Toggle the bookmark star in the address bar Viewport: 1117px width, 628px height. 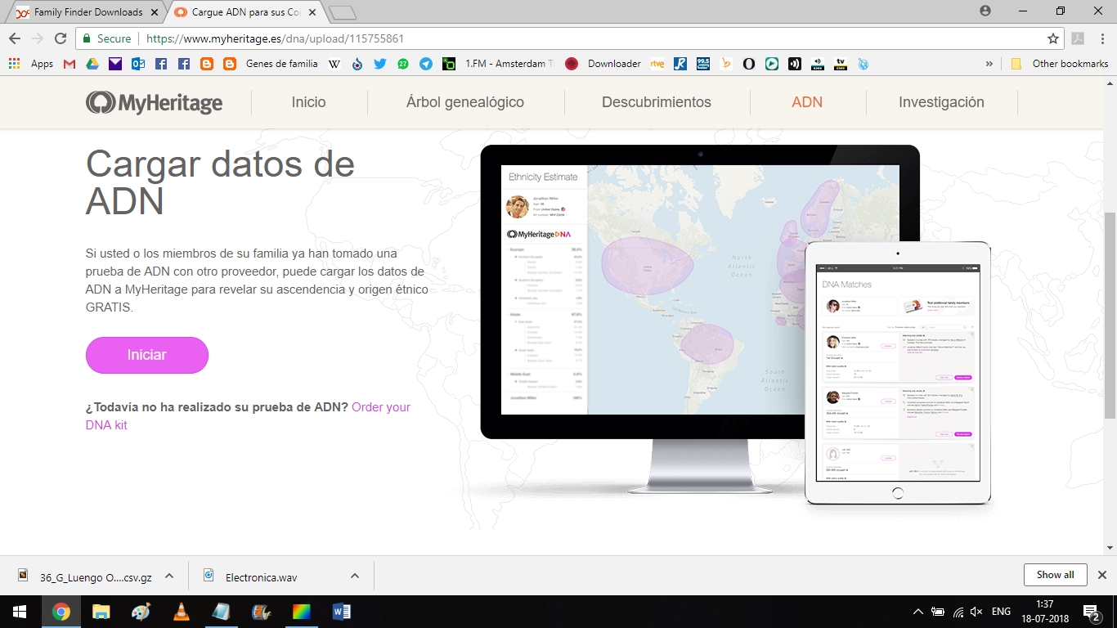1054,38
